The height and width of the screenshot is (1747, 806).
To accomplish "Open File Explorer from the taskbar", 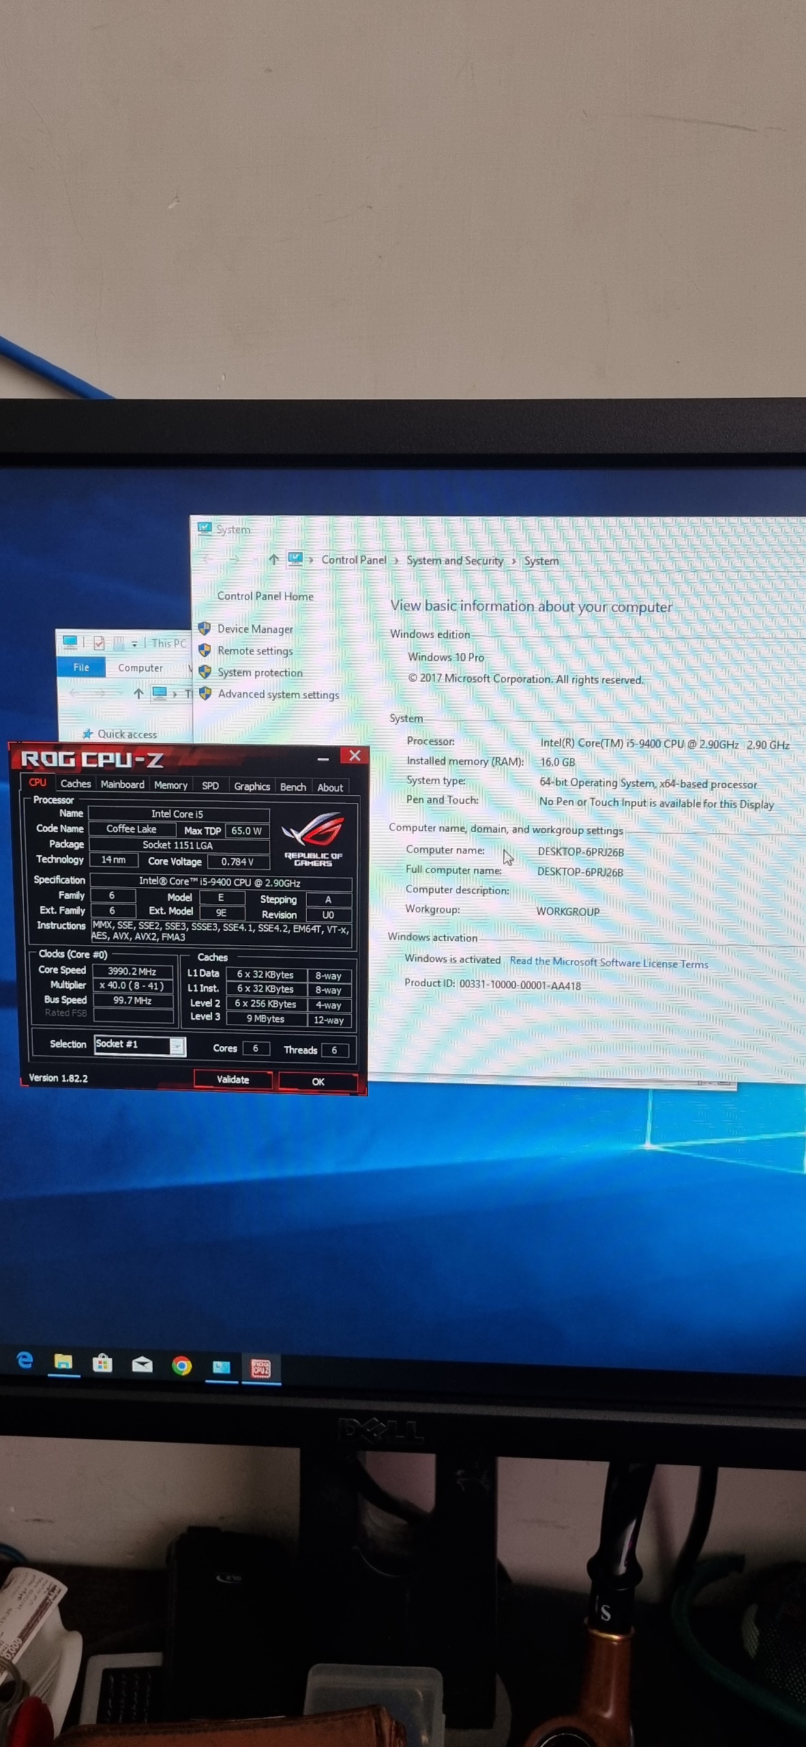I will pos(63,1362).
